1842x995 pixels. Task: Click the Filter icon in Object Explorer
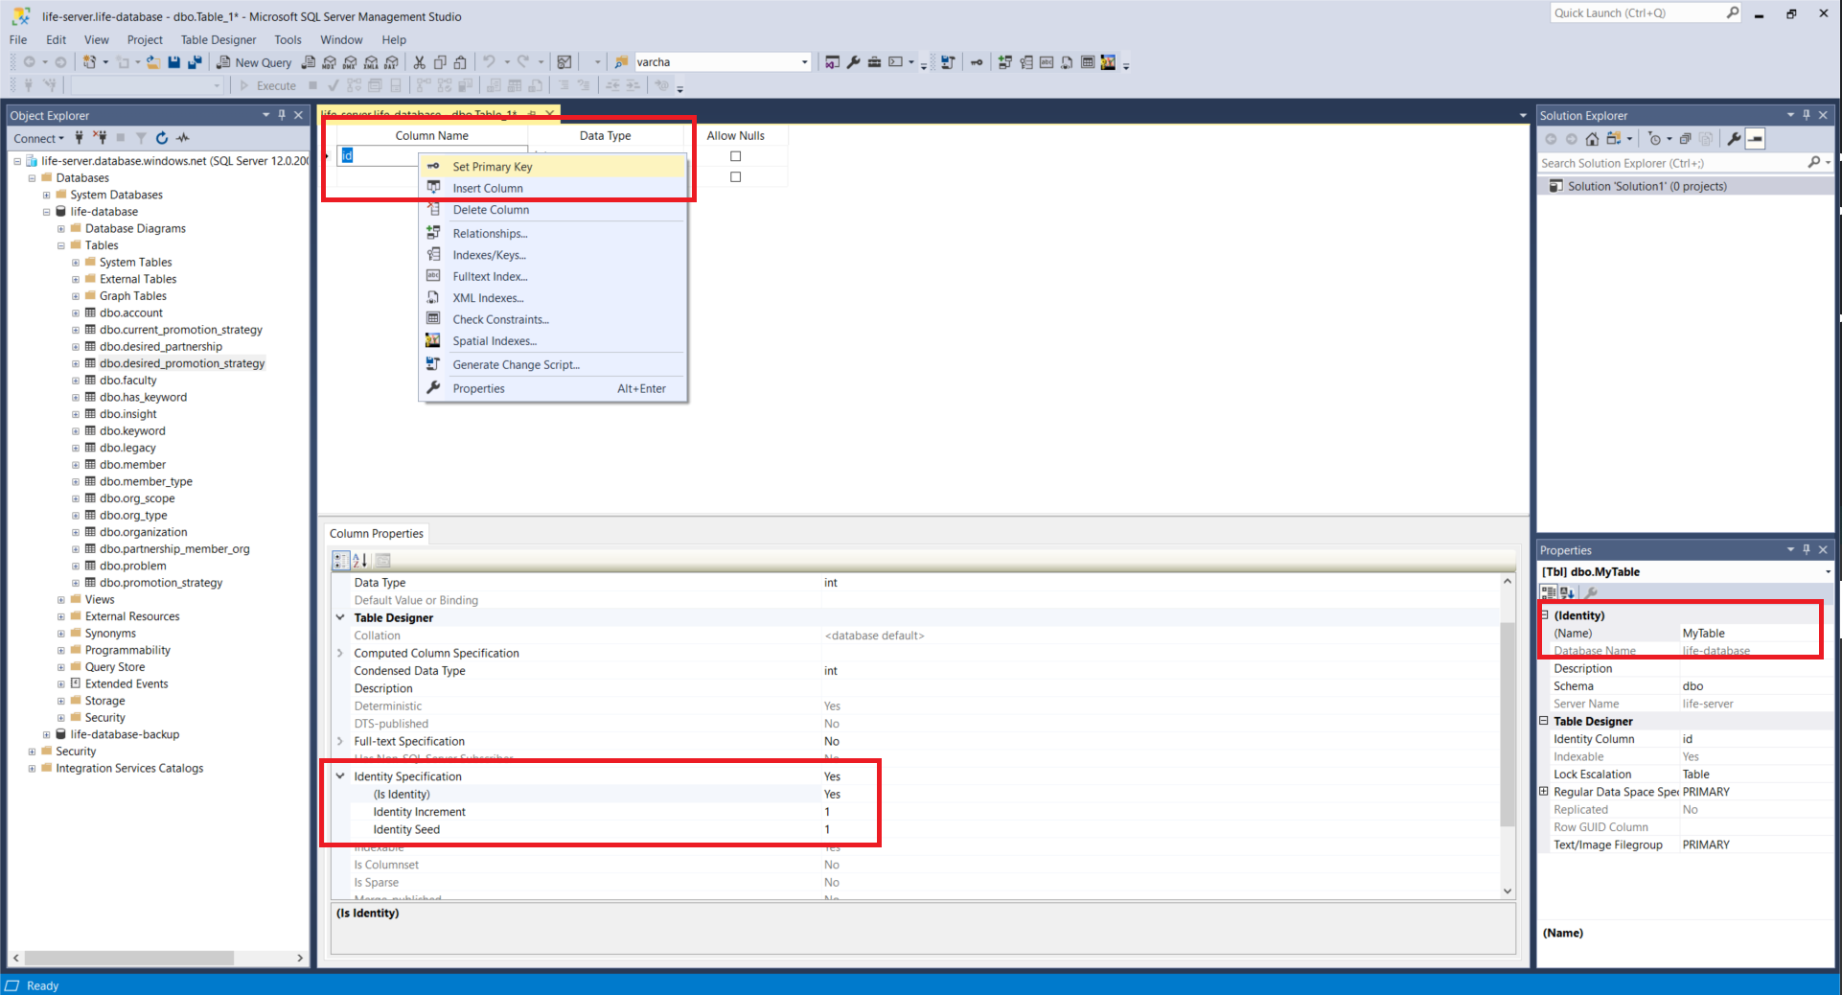coord(141,138)
